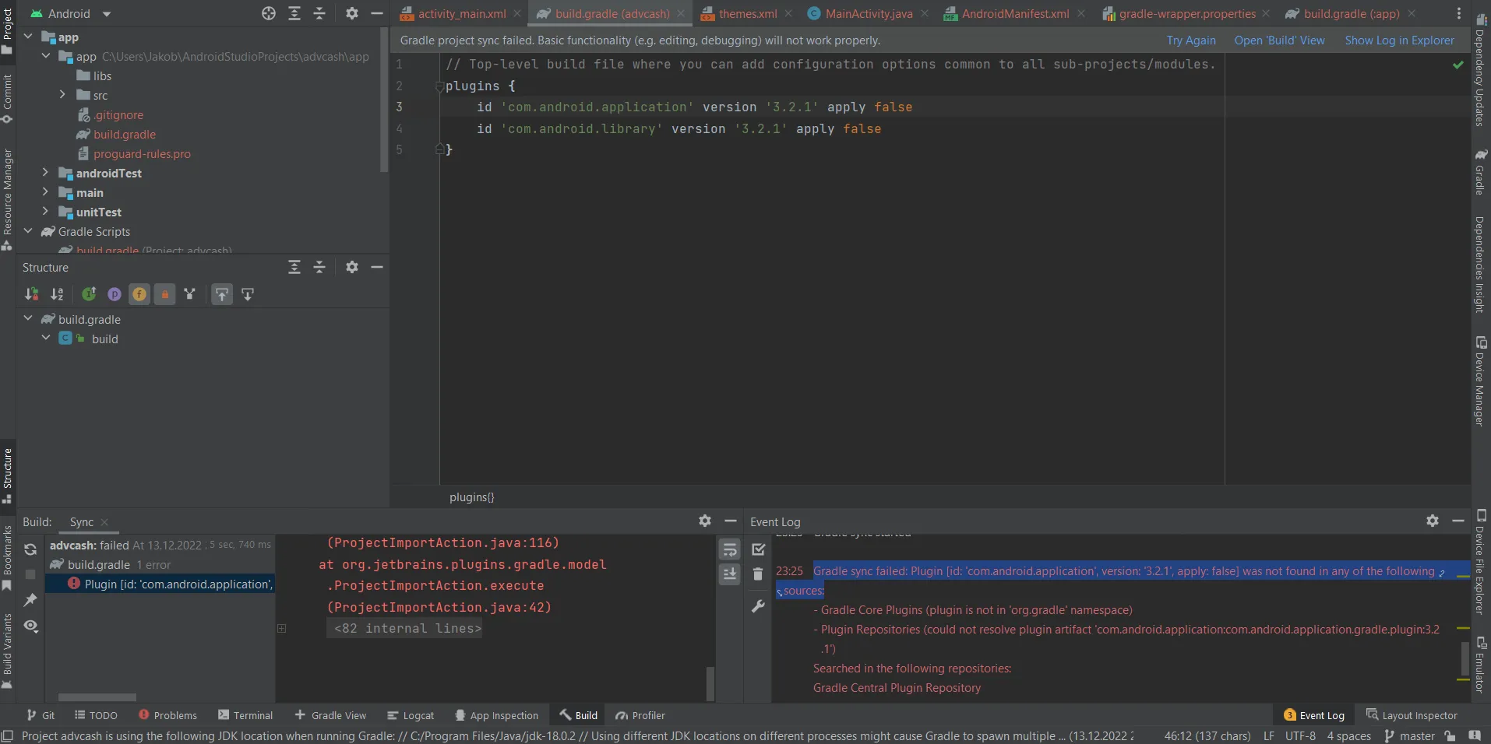This screenshot has height=744, width=1491.
Task: Click Open 'Build' View link
Action: click(1279, 40)
